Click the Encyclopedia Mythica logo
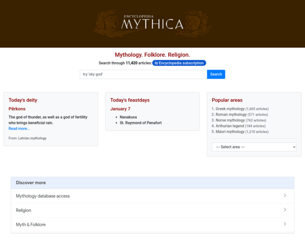Viewport: 305px width, 244px height. 152,23
